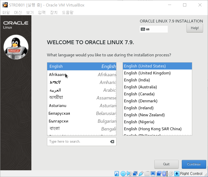The image size is (208, 177).
Task: Click the VirtualBox window title icon
Action: (x=5, y=5)
